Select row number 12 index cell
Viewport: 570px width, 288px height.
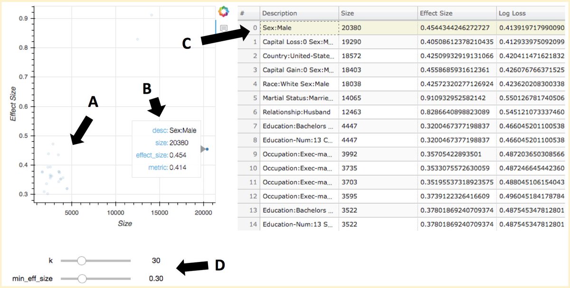[248, 196]
